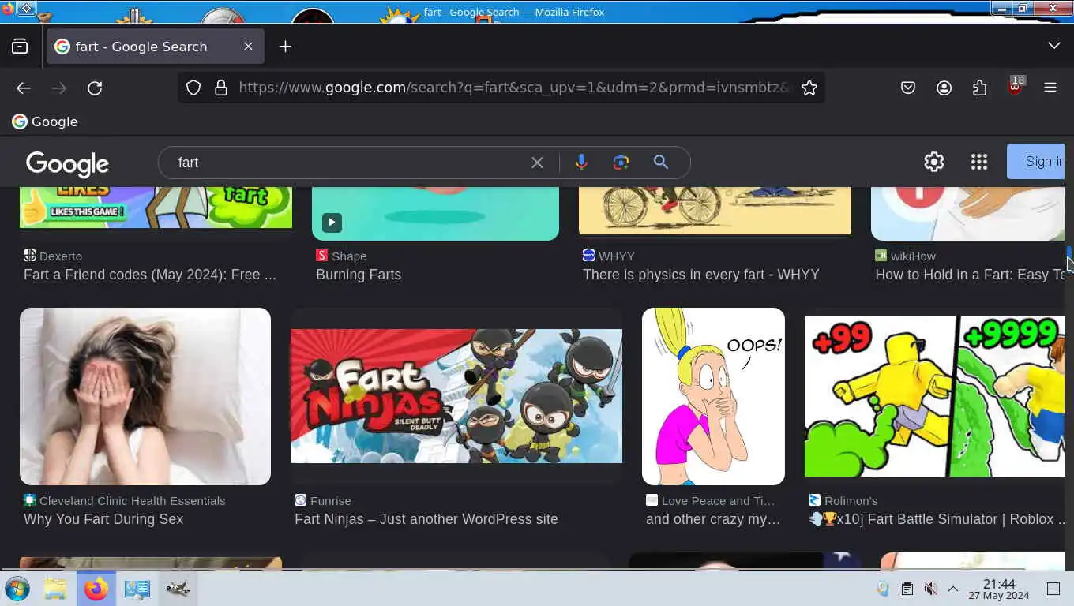Open the airplane app in taskbar

click(x=178, y=589)
